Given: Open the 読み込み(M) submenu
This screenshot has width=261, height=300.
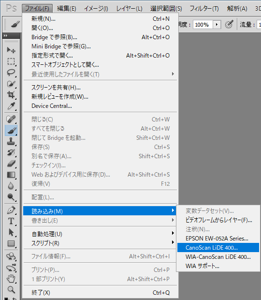Looking at the screenshot, I should [100, 211].
